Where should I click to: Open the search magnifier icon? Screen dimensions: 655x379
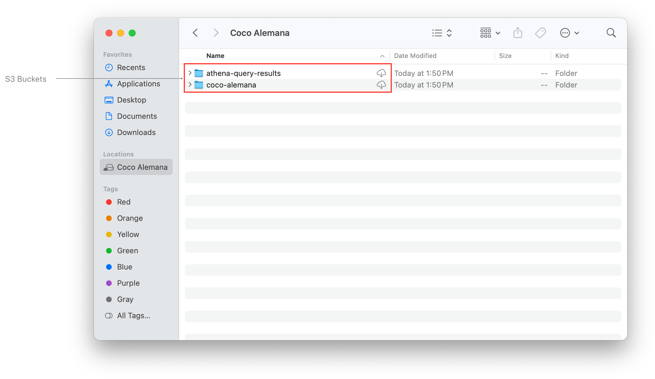[x=611, y=33]
